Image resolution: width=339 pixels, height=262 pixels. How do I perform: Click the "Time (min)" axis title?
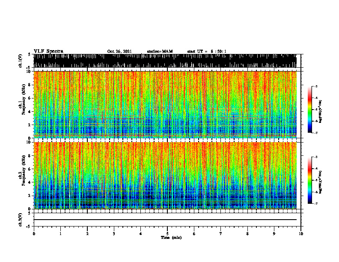(171, 238)
